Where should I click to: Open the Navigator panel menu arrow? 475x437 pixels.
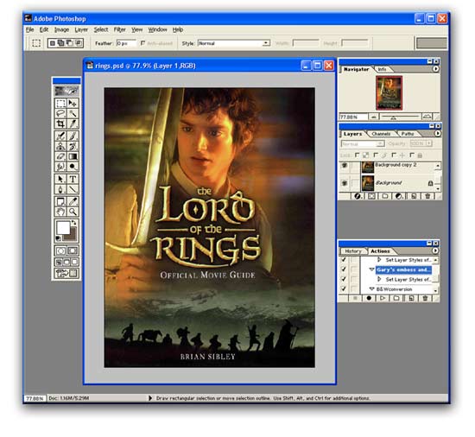(435, 69)
